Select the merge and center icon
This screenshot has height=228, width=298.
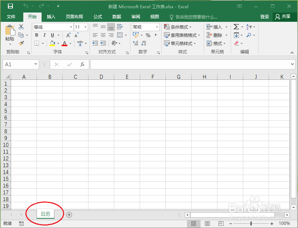(120, 35)
